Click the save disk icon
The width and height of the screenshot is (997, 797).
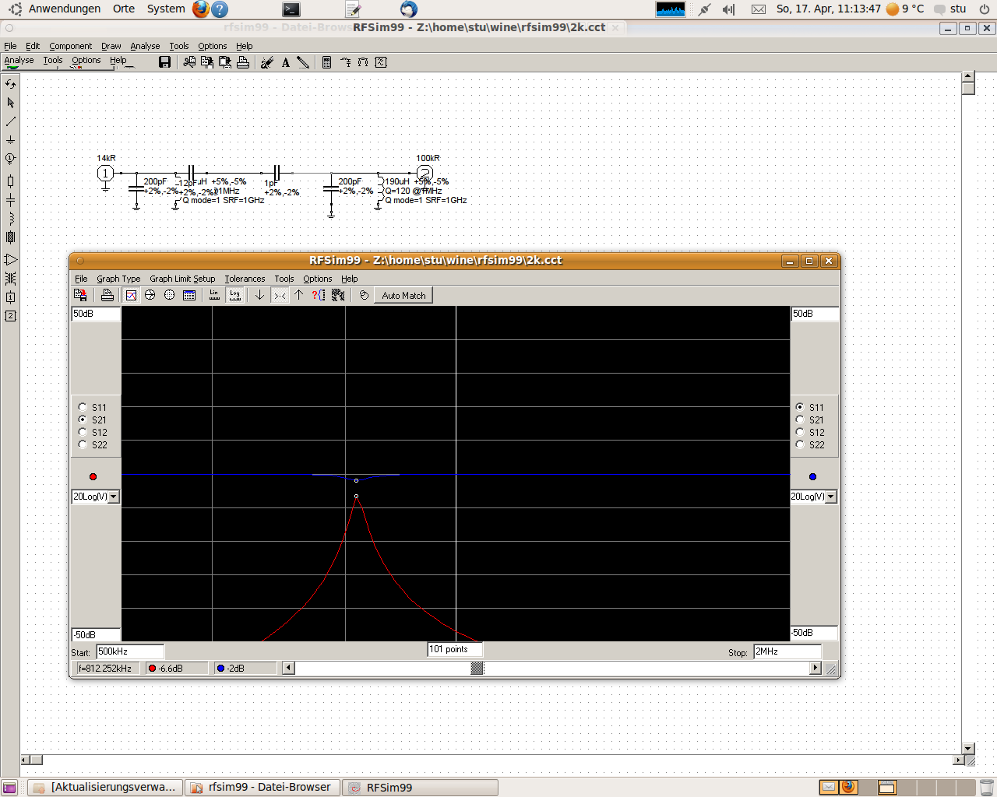point(164,62)
